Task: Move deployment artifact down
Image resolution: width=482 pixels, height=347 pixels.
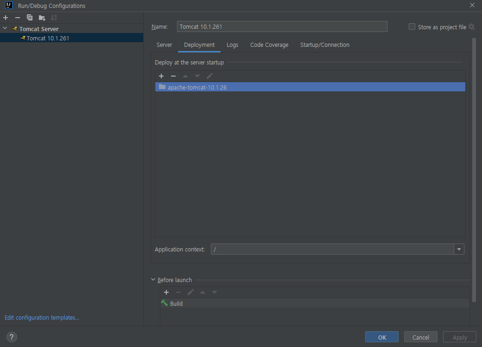Action: pyautogui.click(x=197, y=76)
